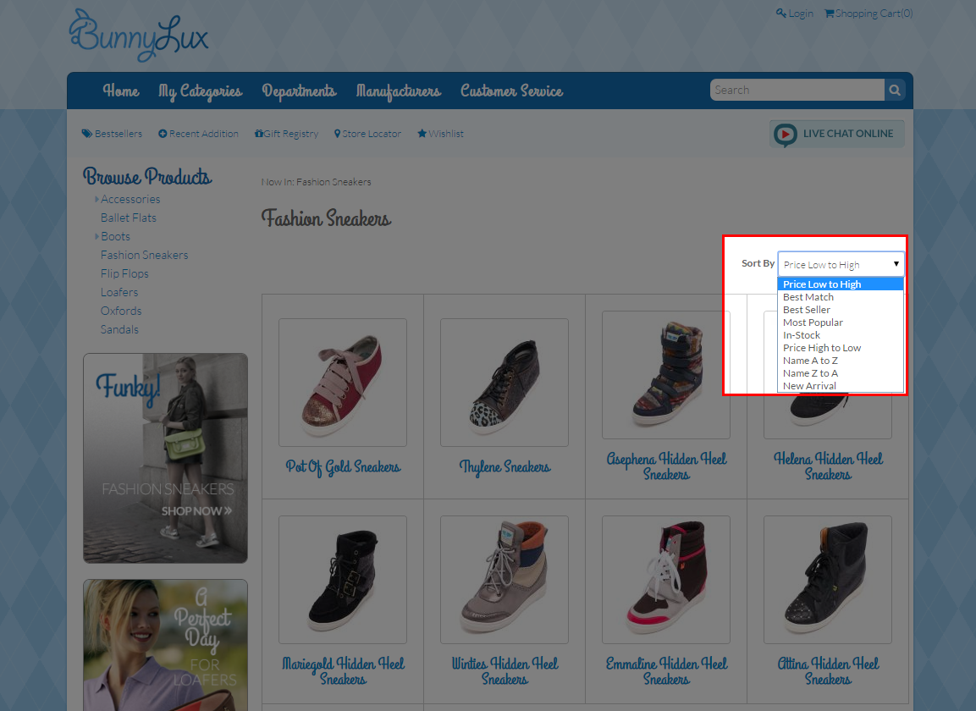
Task: Click the Bestsellers tag icon
Action: pos(87,134)
